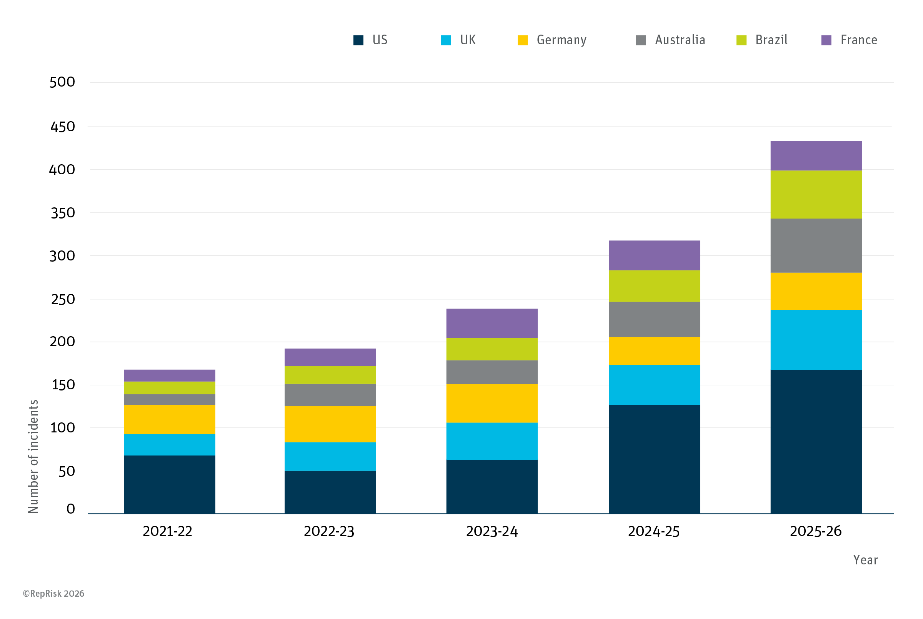The height and width of the screenshot is (619, 923).
Task: Click the 400 y-axis tick label
Action: point(62,170)
